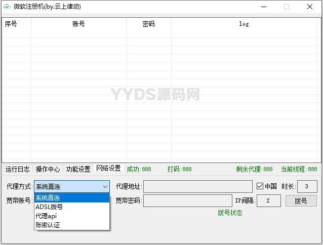Sort by the 密码 column header
Image resolution: width=323 pixels, height=245 pixels.
[x=148, y=24]
